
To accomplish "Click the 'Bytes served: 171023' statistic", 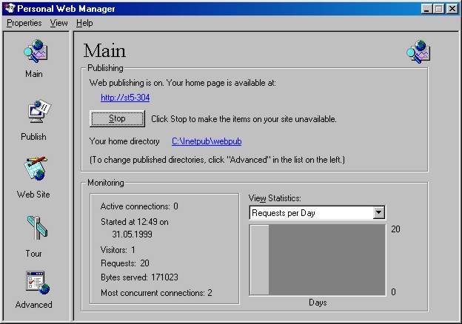I will tap(139, 277).
